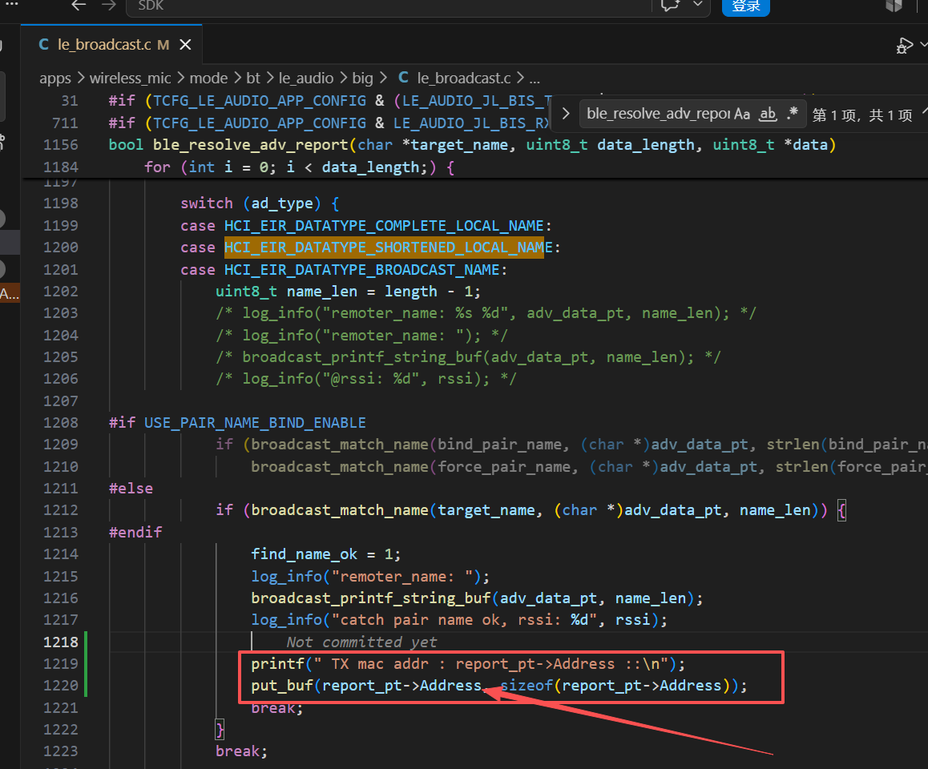Click the put_buf call on line 1220

pyautogui.click(x=499, y=686)
